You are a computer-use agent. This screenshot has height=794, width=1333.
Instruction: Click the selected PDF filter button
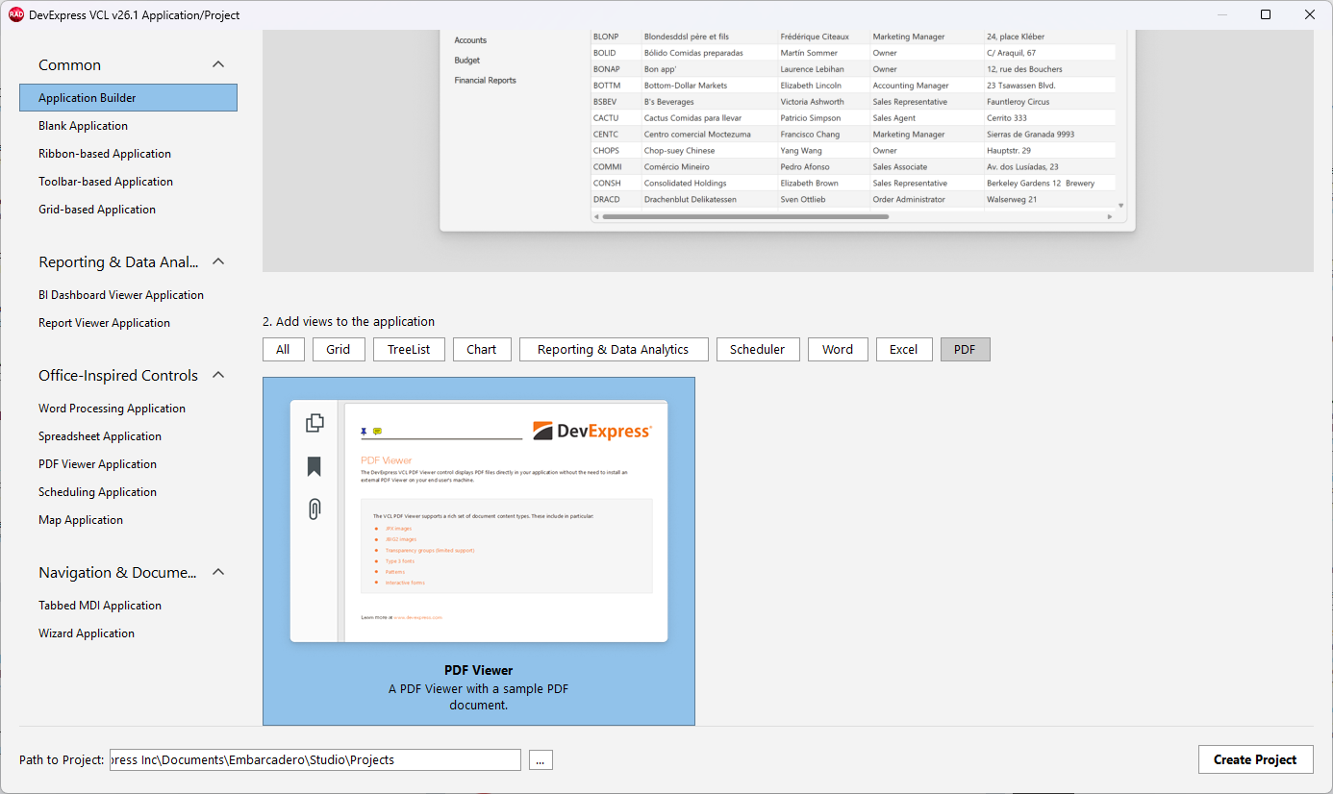click(x=965, y=350)
